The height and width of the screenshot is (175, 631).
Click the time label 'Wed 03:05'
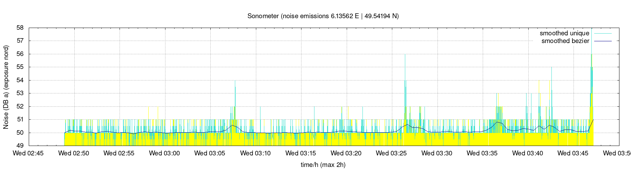click(x=210, y=153)
